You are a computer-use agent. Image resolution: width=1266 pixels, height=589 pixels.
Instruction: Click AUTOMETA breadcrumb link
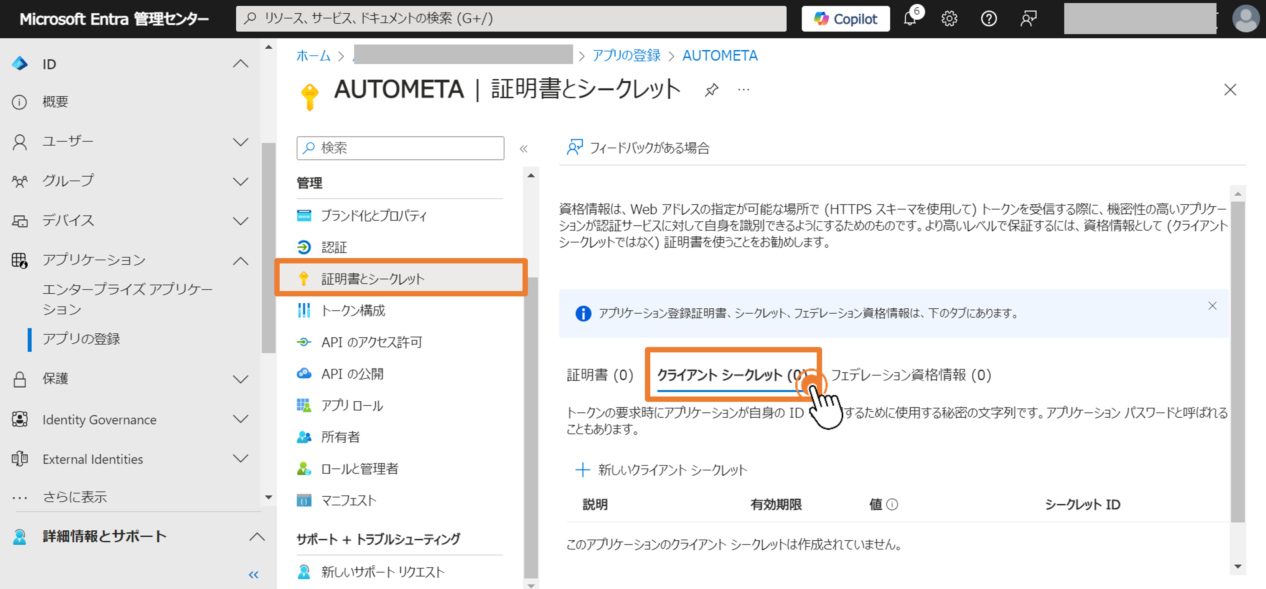tap(720, 56)
